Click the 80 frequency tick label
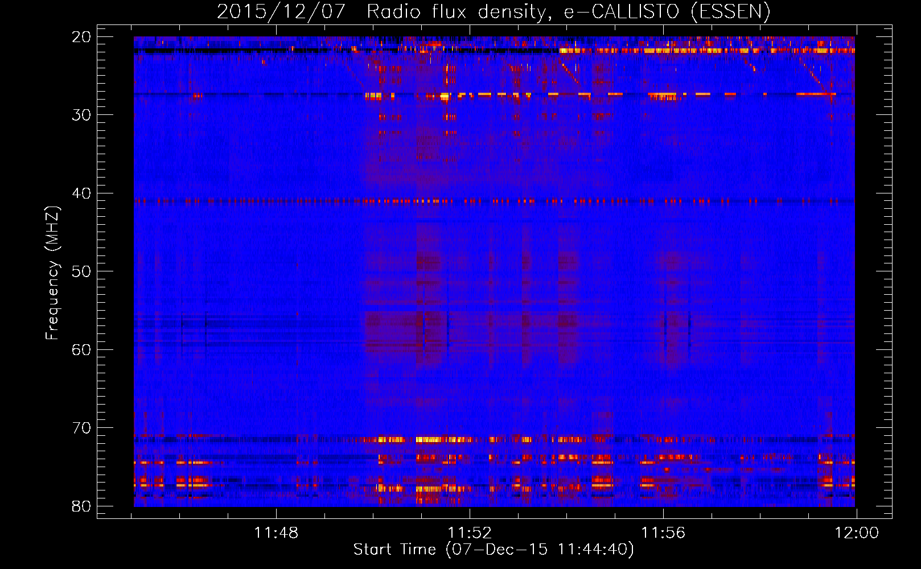This screenshot has height=569, width=921. 82,506
